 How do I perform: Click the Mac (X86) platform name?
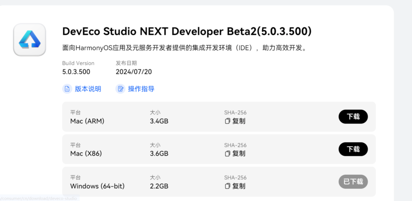86,153
